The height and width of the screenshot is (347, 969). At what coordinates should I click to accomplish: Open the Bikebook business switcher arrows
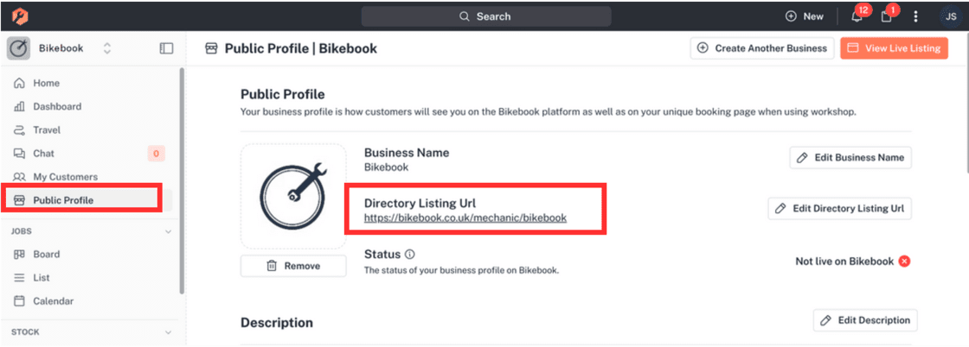coord(107,48)
